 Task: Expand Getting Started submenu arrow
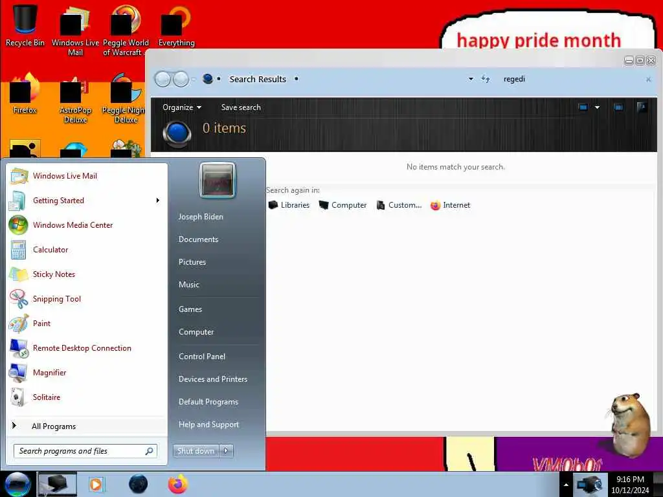pyautogui.click(x=158, y=201)
